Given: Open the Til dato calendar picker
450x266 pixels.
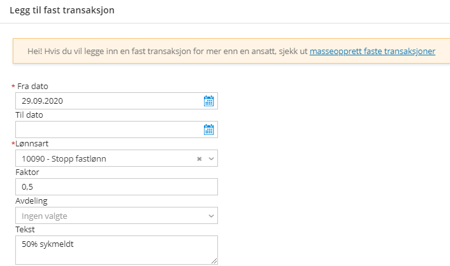Looking at the screenshot, I should [208, 130].
